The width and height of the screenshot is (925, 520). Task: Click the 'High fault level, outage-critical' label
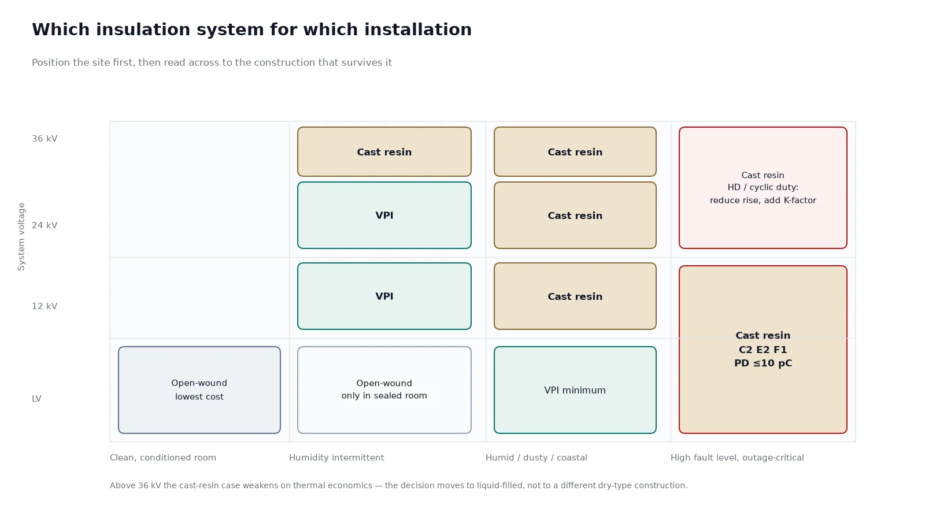pyautogui.click(x=737, y=458)
